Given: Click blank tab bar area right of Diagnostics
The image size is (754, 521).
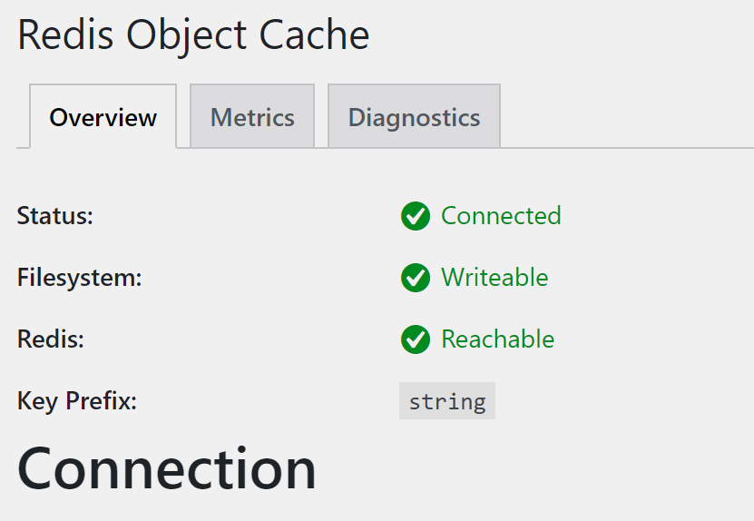Looking at the screenshot, I should tap(626, 117).
